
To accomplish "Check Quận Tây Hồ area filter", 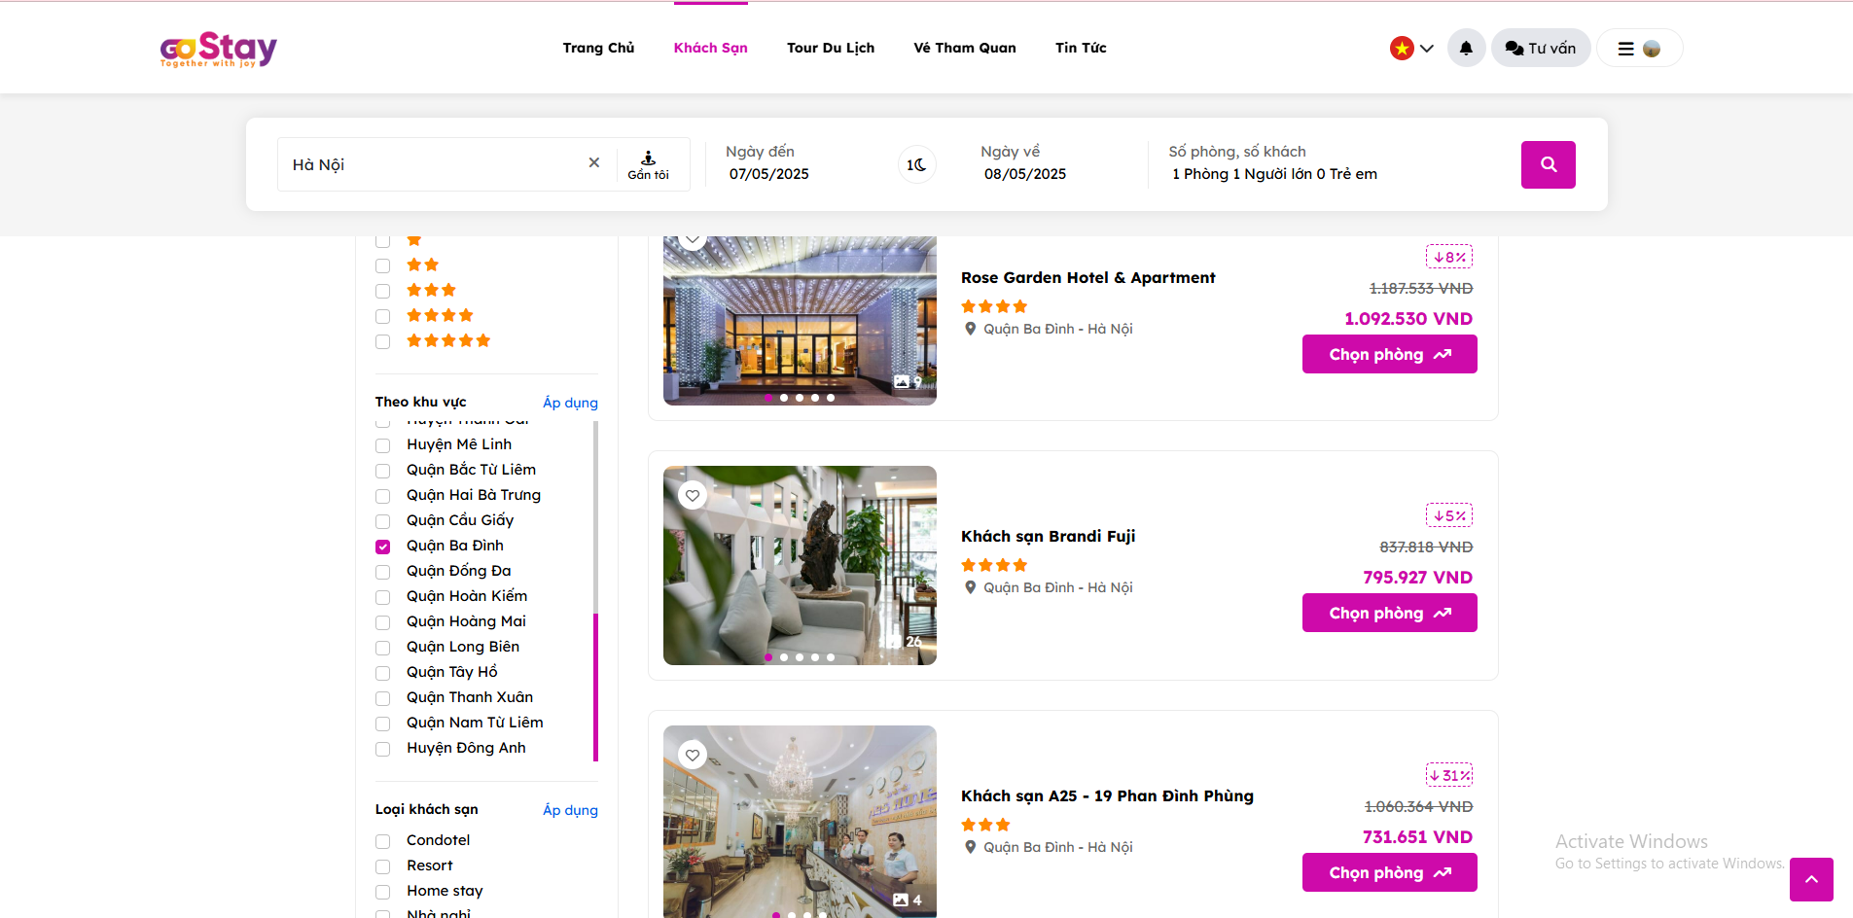I will (383, 673).
